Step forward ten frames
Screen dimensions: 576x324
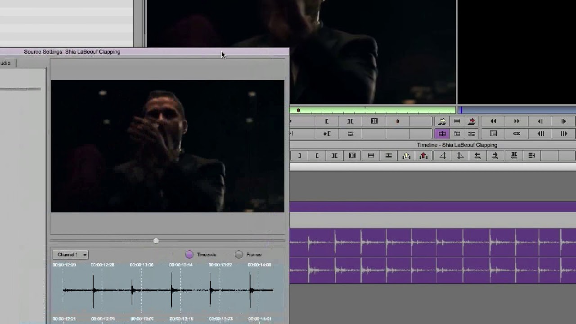[x=563, y=134]
